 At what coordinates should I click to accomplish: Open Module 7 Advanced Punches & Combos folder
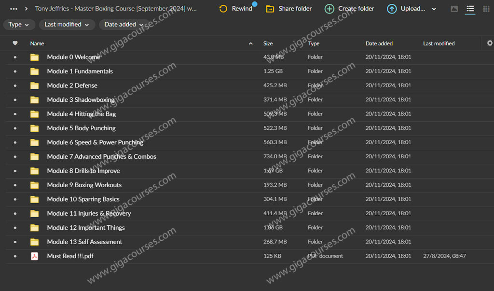pos(101,157)
